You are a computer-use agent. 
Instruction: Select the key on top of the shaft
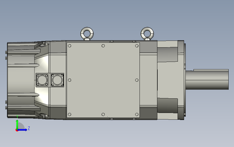click(x=211, y=70)
